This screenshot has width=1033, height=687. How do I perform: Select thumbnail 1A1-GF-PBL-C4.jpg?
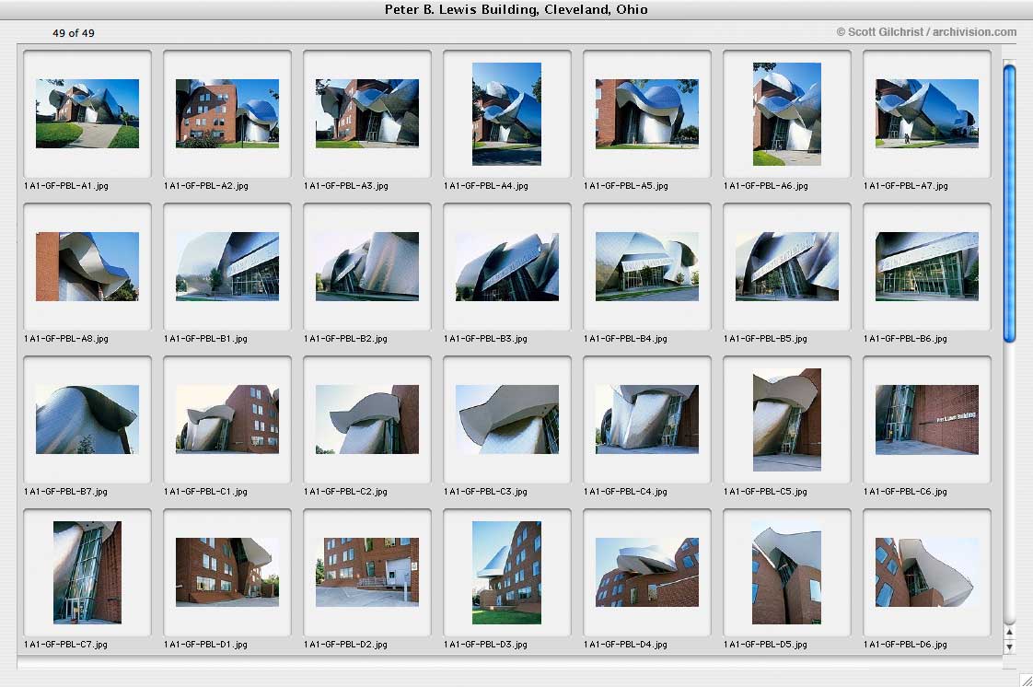[647, 420]
